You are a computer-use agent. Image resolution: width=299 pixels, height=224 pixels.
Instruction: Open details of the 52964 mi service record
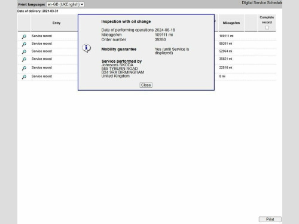(x=24, y=52)
